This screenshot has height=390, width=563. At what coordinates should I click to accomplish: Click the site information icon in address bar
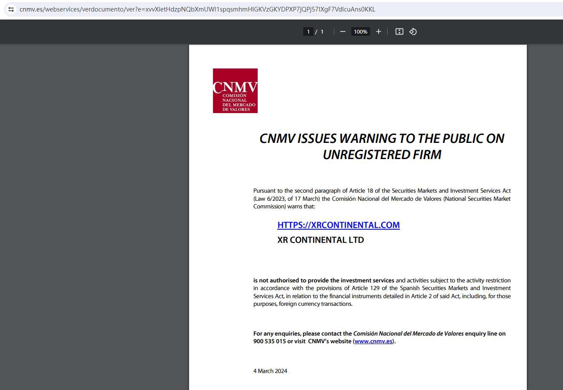click(11, 9)
